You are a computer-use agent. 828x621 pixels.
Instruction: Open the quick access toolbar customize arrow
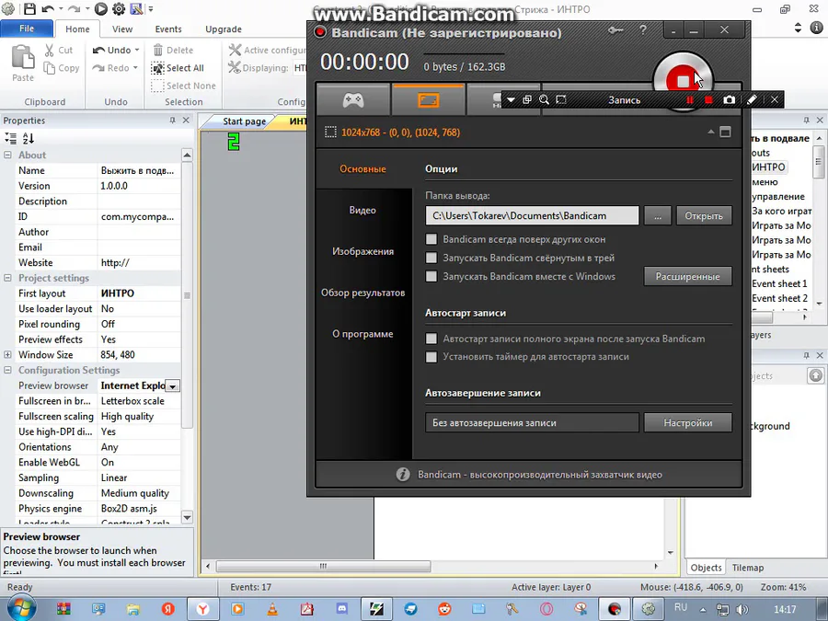point(151,9)
